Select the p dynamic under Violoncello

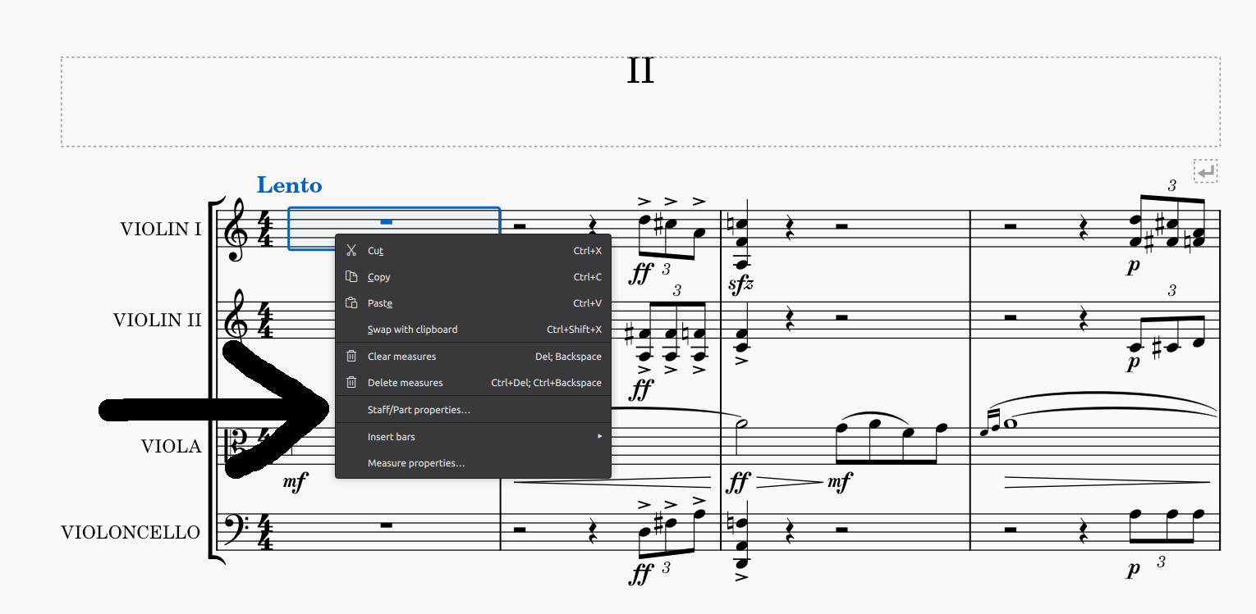click(1134, 568)
